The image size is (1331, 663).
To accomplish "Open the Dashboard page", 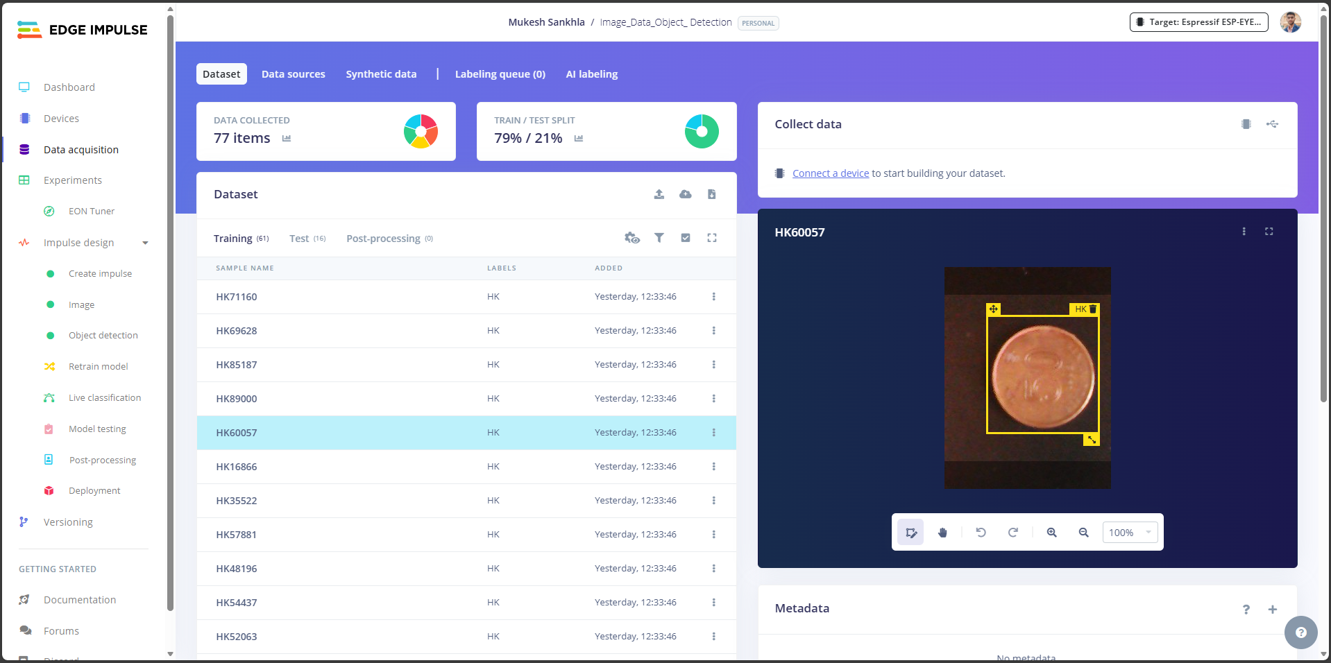I will coord(69,87).
